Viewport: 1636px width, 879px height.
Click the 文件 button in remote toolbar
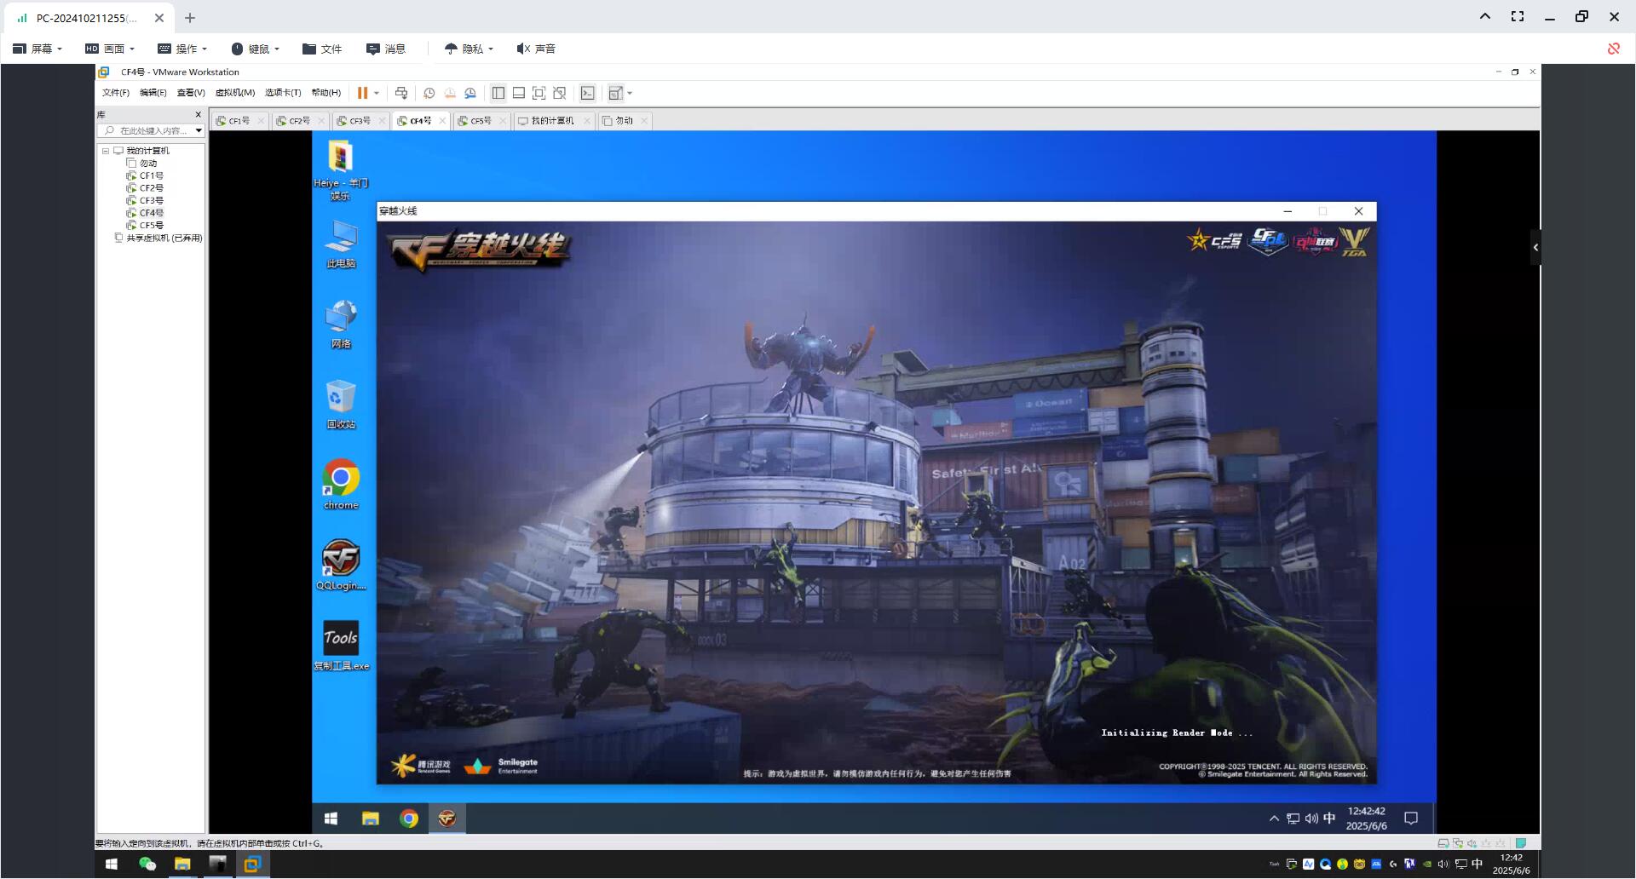tap(322, 49)
